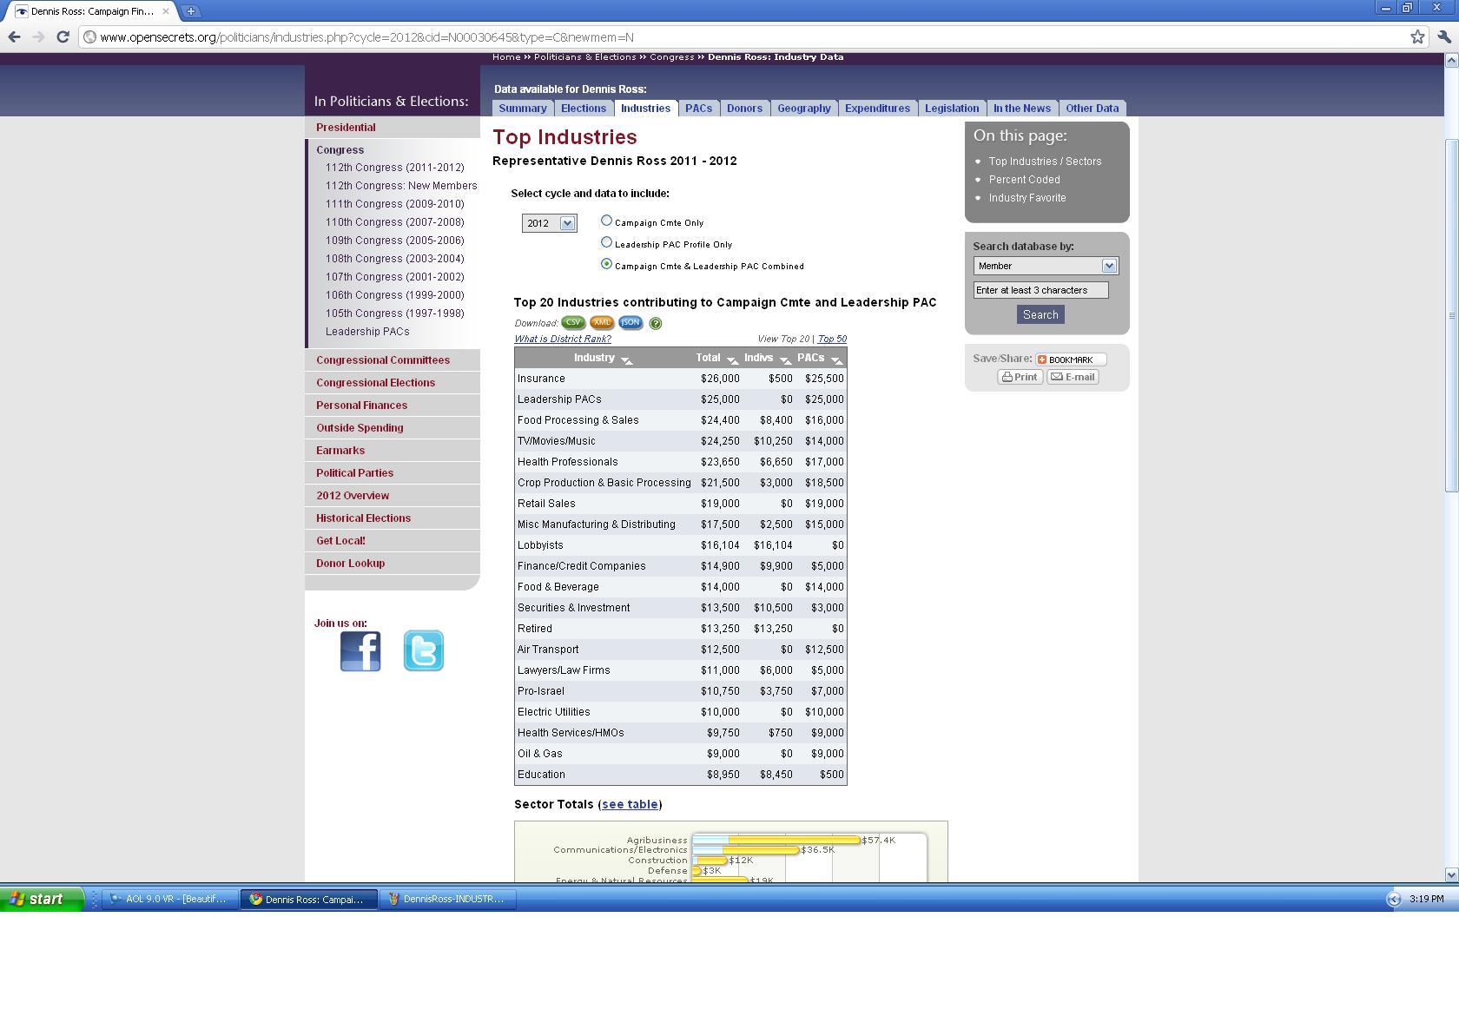
Task: Open What is District Rank link
Action: (563, 339)
